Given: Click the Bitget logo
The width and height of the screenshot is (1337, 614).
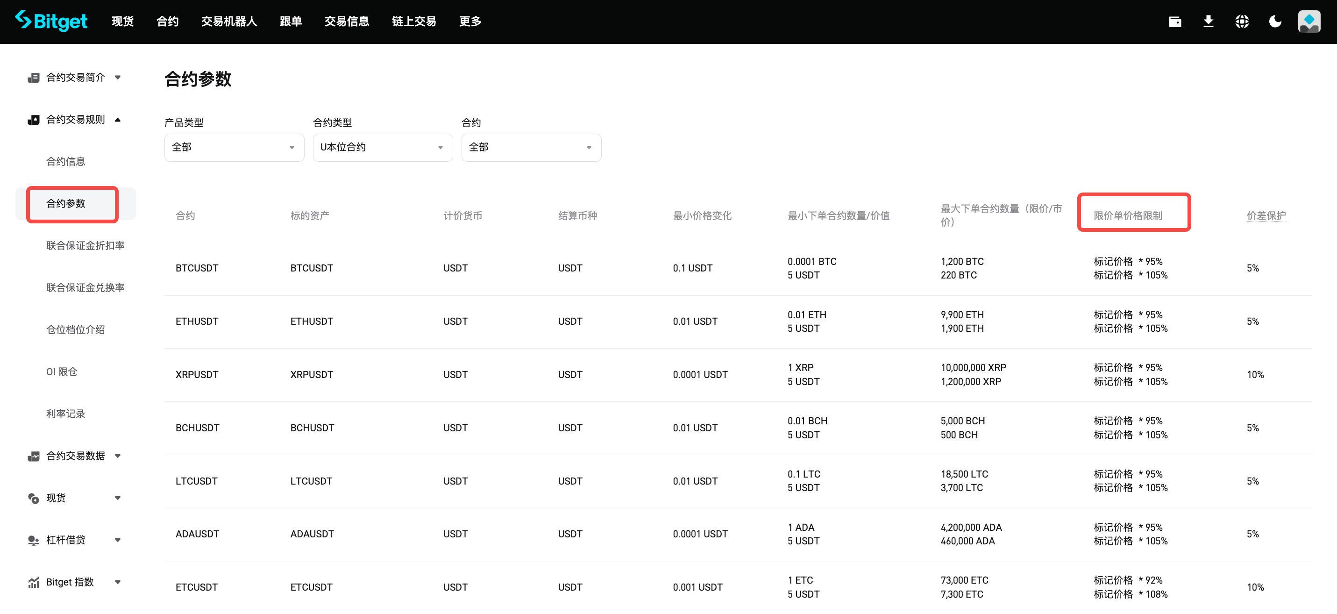Looking at the screenshot, I should pyautogui.click(x=51, y=21).
